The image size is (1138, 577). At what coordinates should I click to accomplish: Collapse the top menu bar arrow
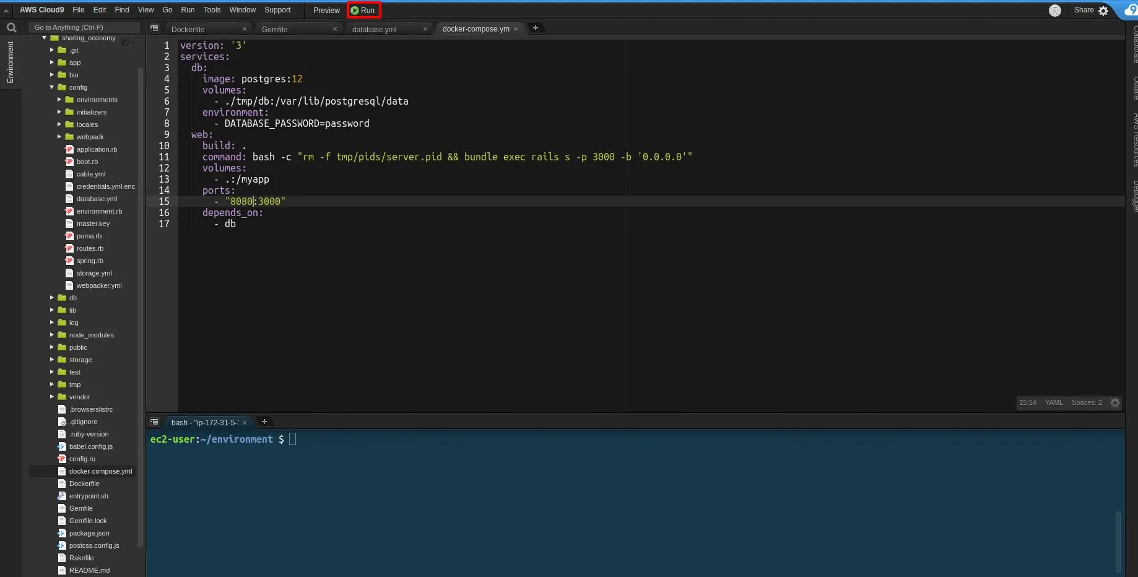pyautogui.click(x=6, y=11)
